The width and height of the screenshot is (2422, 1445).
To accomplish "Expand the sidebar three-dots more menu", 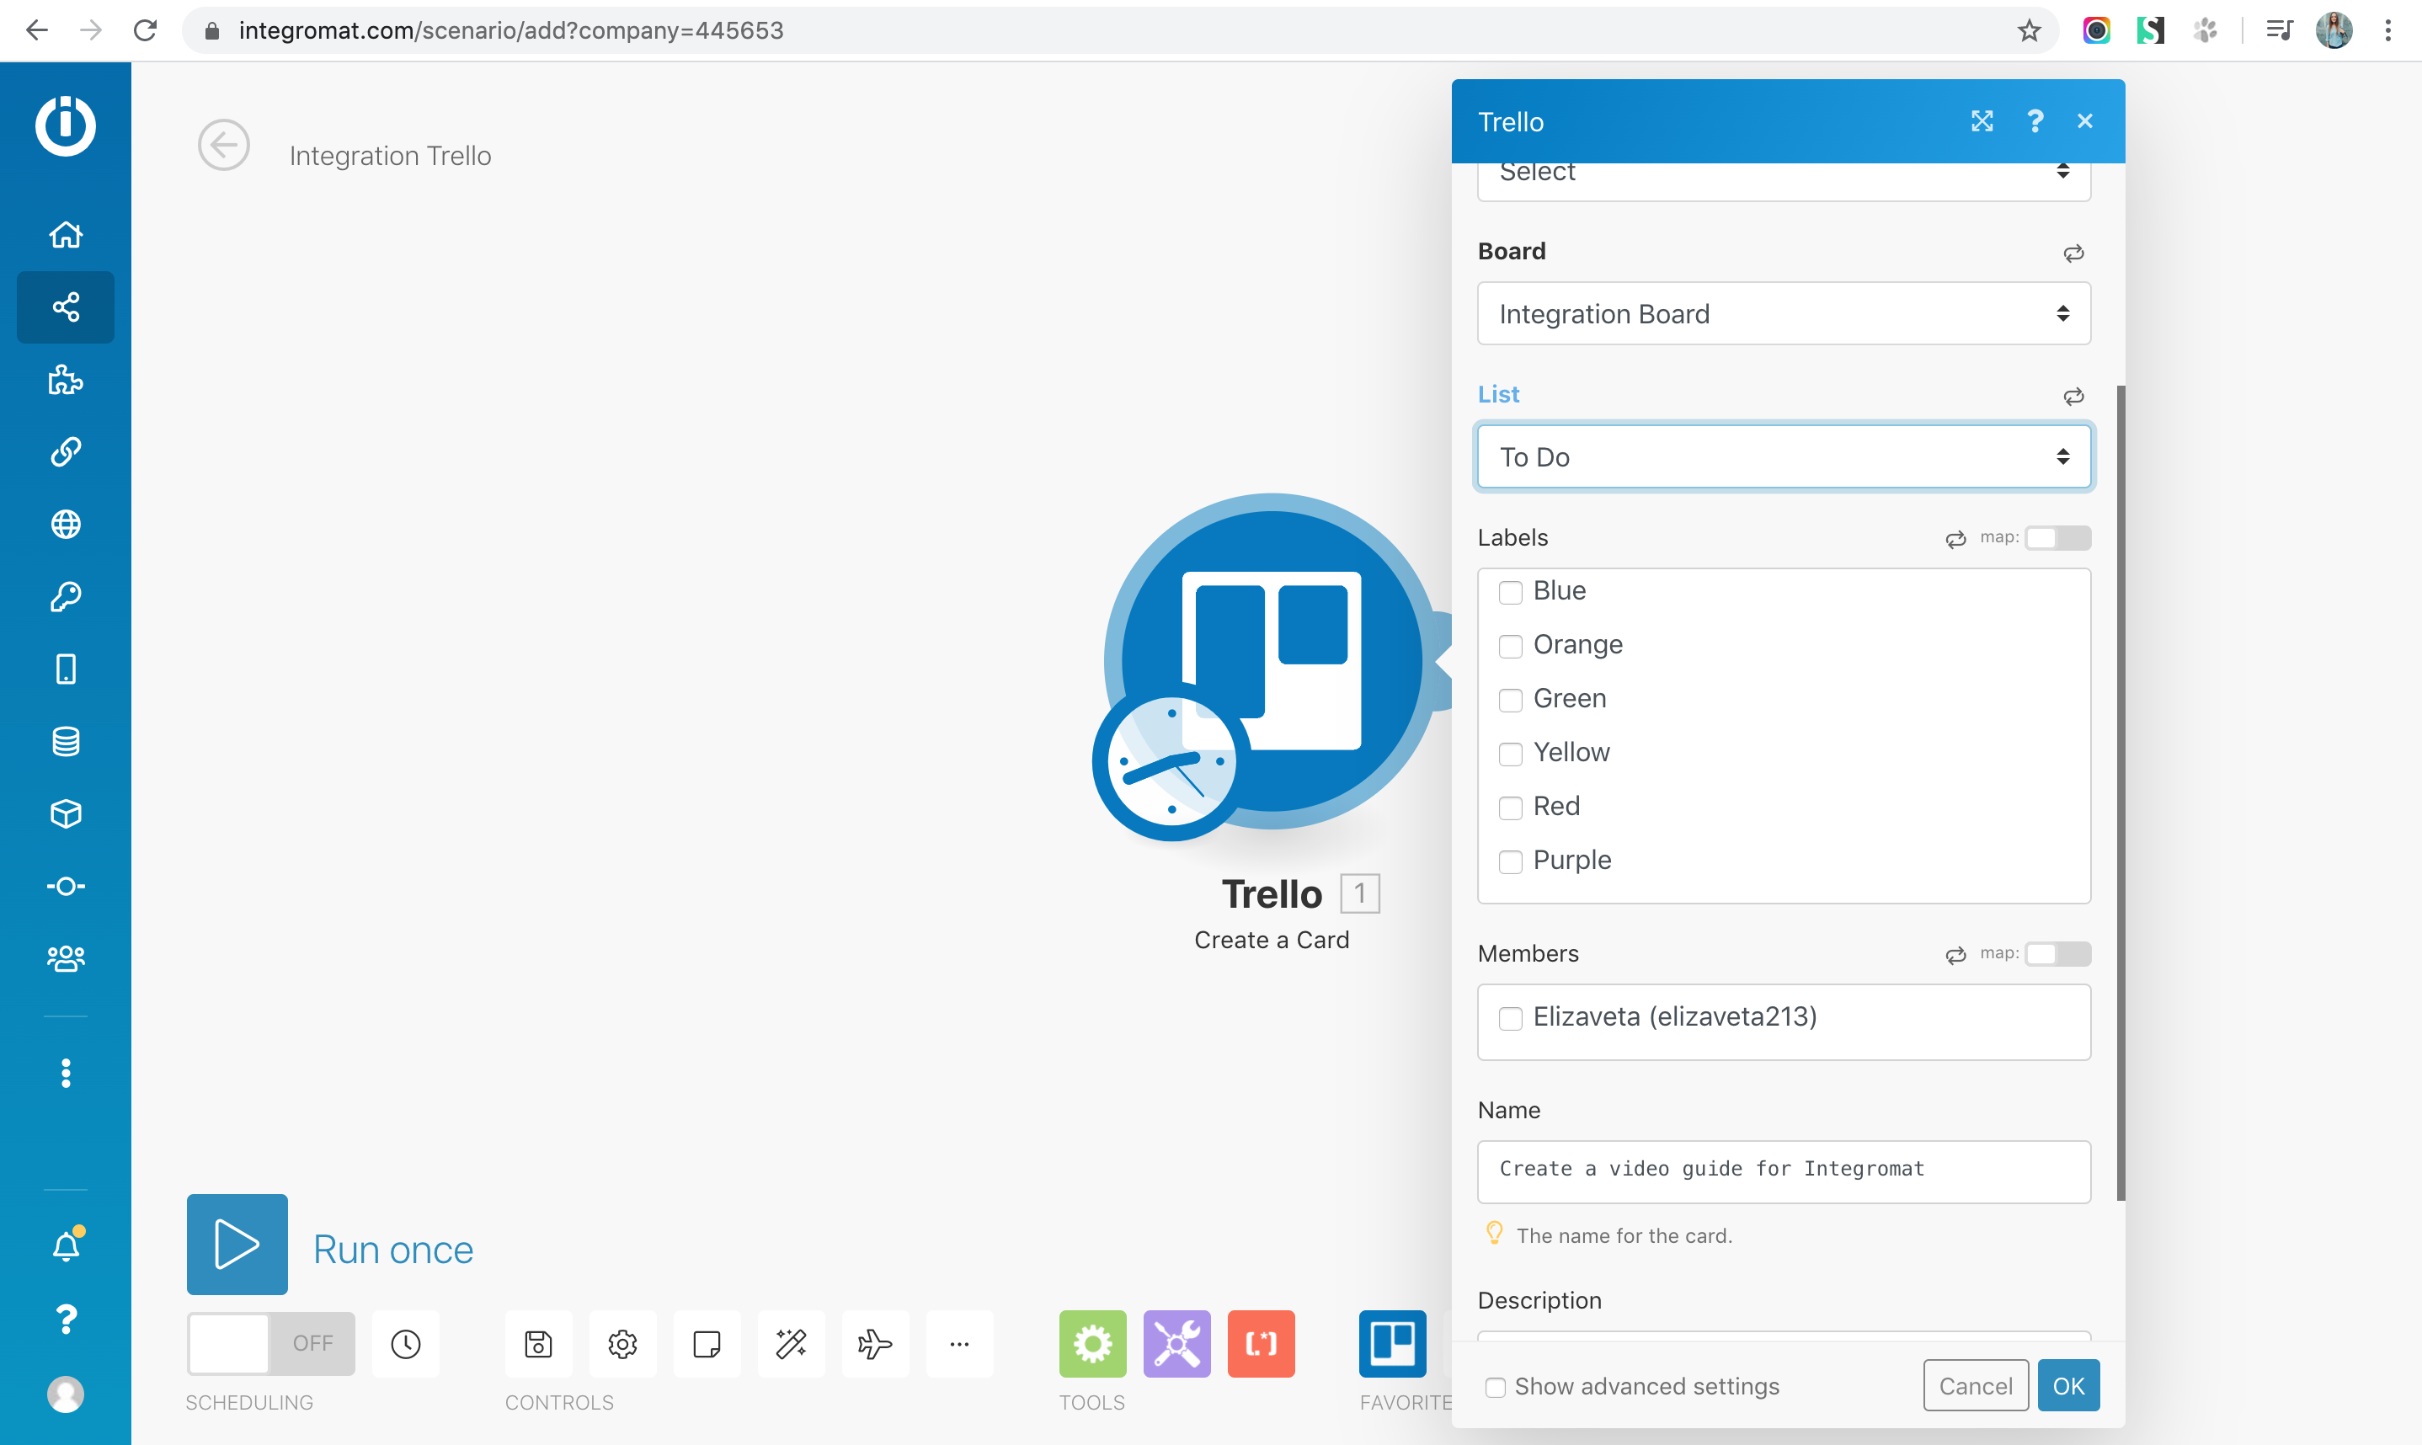I will tap(65, 1073).
